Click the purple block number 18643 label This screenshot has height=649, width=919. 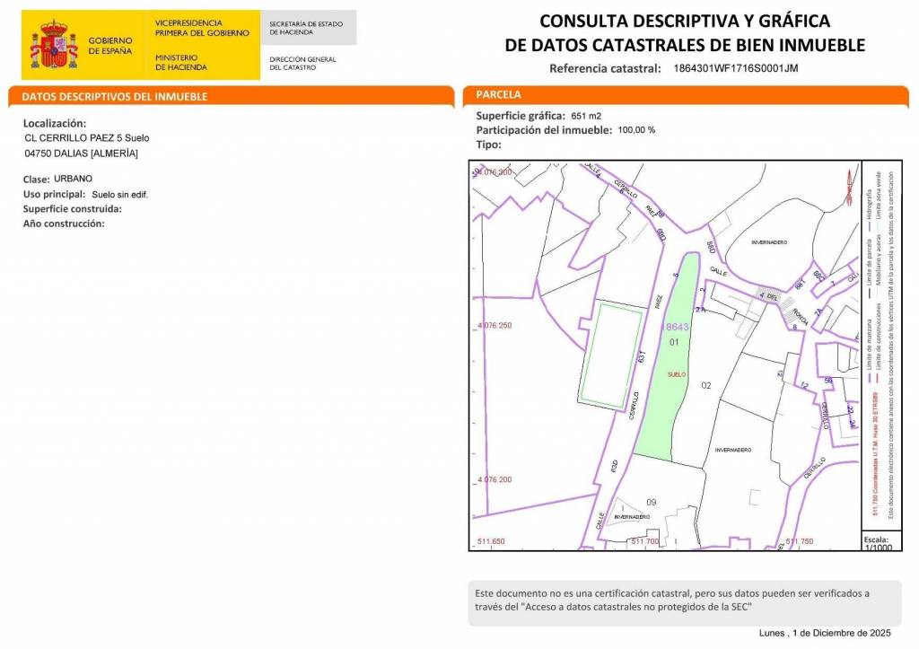pos(676,328)
